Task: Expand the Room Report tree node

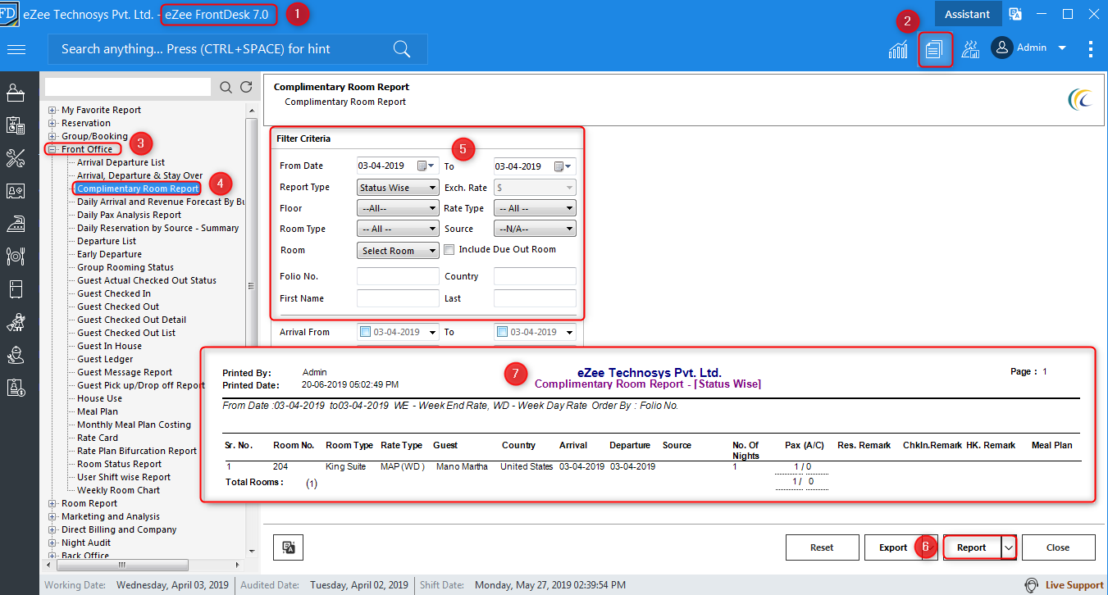Action: (52, 503)
